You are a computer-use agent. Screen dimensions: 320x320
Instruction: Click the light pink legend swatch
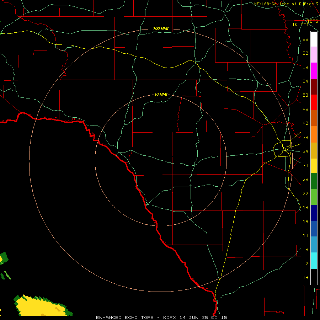pyautogui.click(x=314, y=54)
